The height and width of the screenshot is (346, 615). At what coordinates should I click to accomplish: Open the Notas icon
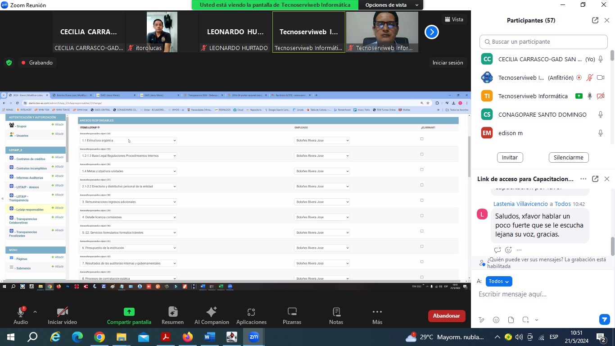336,312
